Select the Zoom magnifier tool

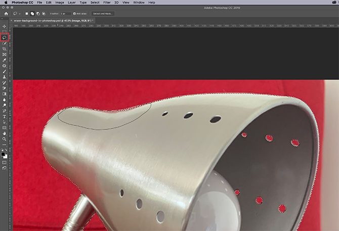5,138
